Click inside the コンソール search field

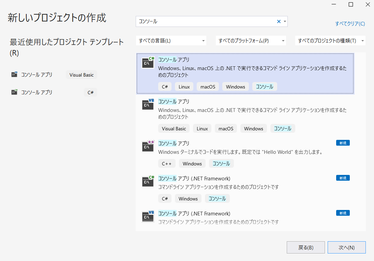pos(205,21)
